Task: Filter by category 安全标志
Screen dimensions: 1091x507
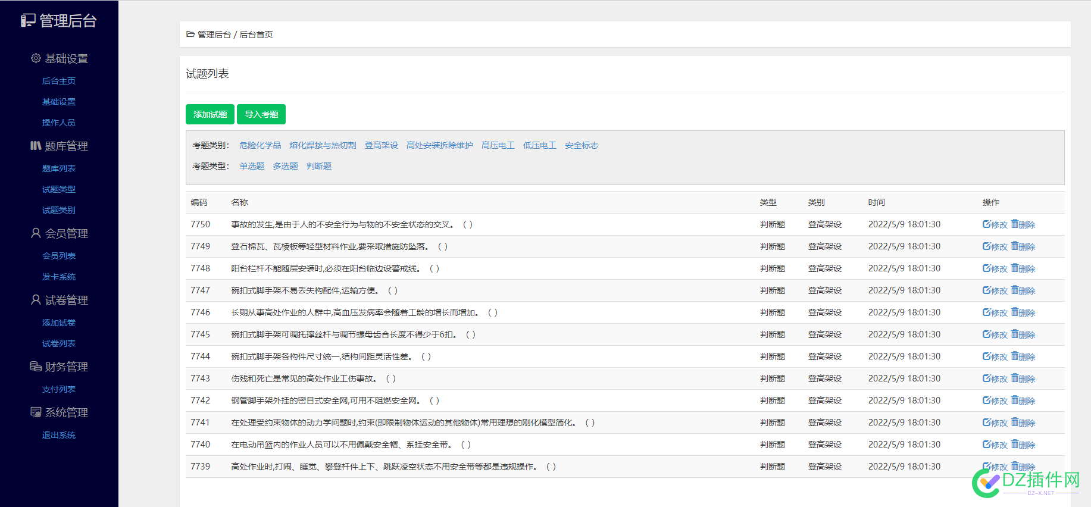Action: 582,145
